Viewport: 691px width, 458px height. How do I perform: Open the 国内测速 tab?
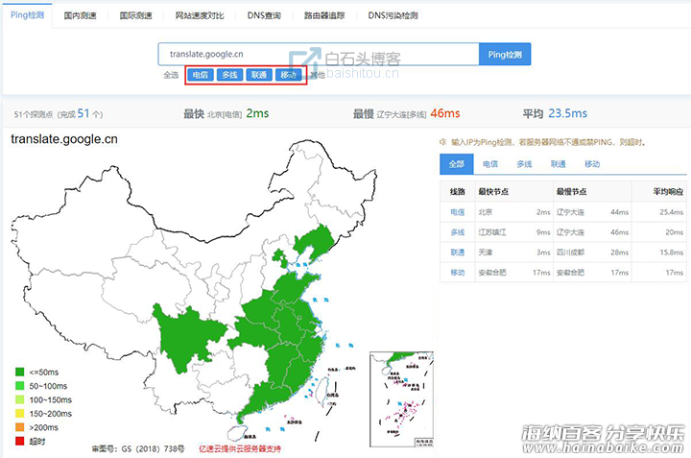pyautogui.click(x=80, y=15)
